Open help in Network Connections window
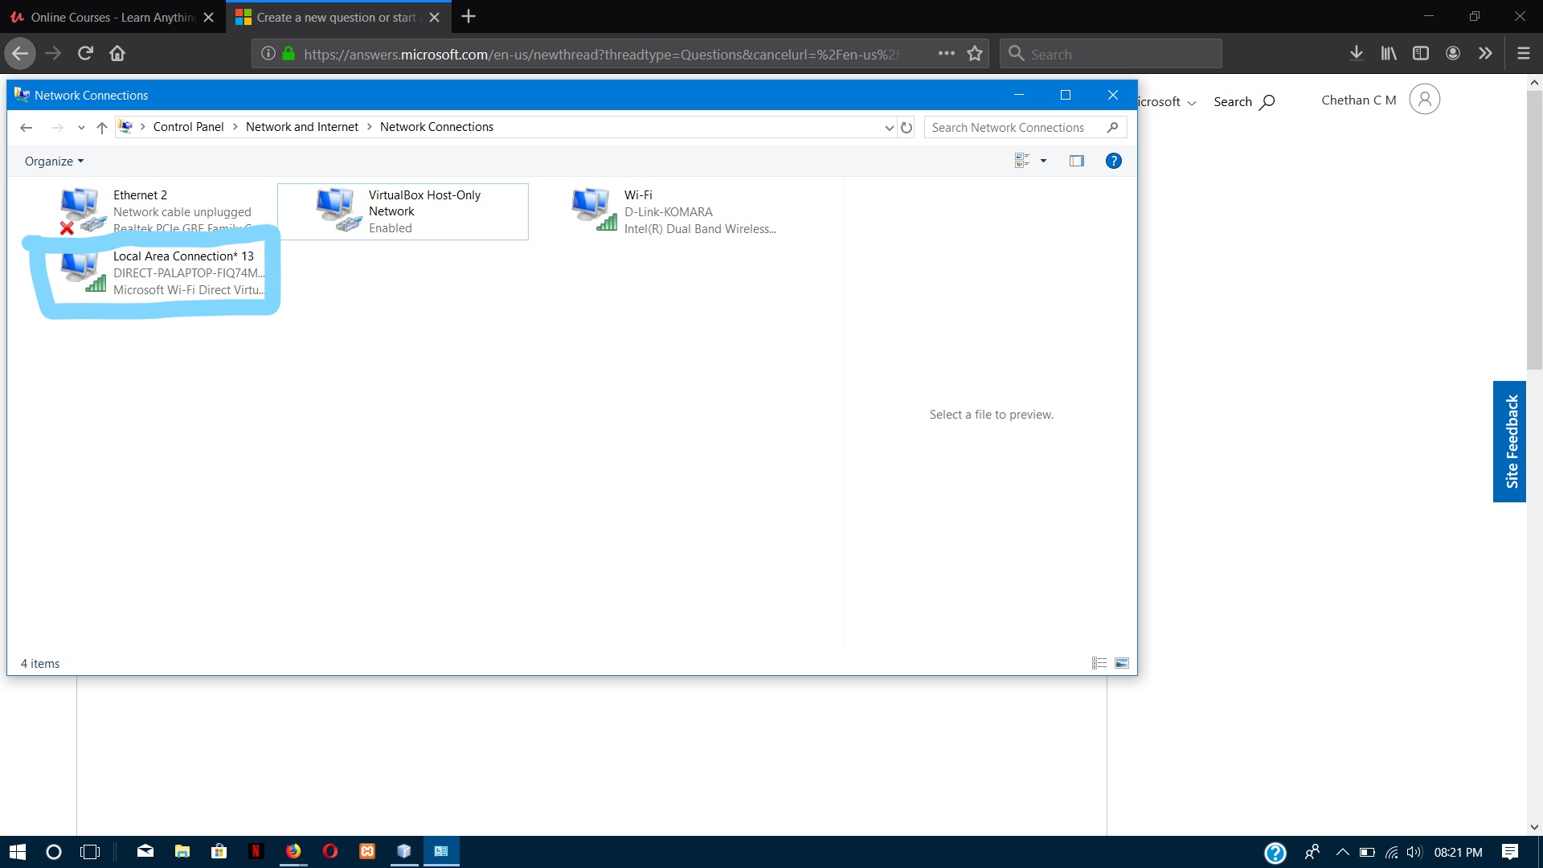This screenshot has width=1543, height=868. 1113,161
